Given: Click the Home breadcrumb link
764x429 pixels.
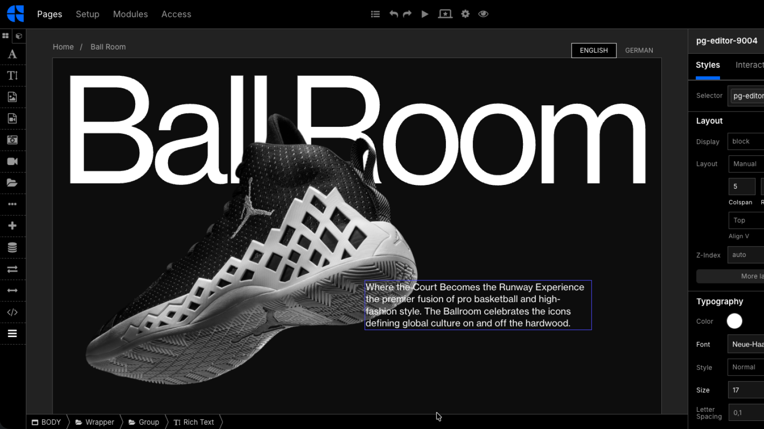Looking at the screenshot, I should pos(63,47).
